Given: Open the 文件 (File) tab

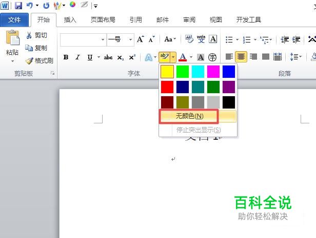Looking at the screenshot, I should tap(14, 19).
